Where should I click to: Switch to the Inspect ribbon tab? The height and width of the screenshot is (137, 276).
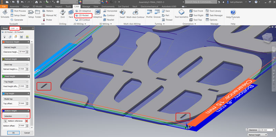tap(59, 7)
